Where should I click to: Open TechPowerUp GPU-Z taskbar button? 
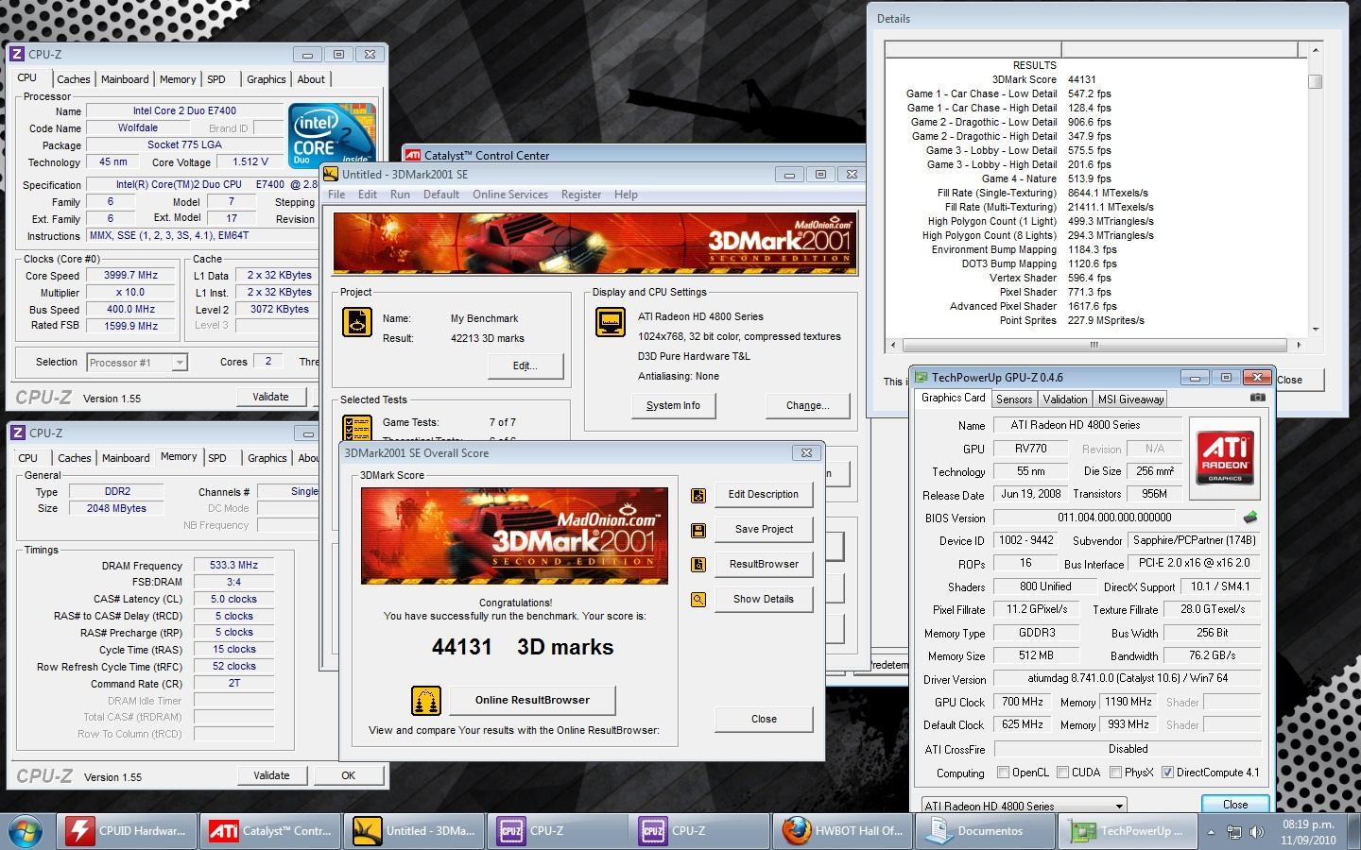(1129, 831)
